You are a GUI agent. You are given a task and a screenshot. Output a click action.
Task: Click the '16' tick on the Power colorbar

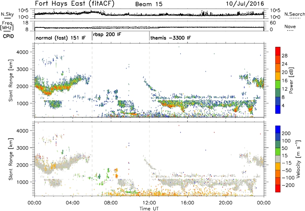(284, 81)
